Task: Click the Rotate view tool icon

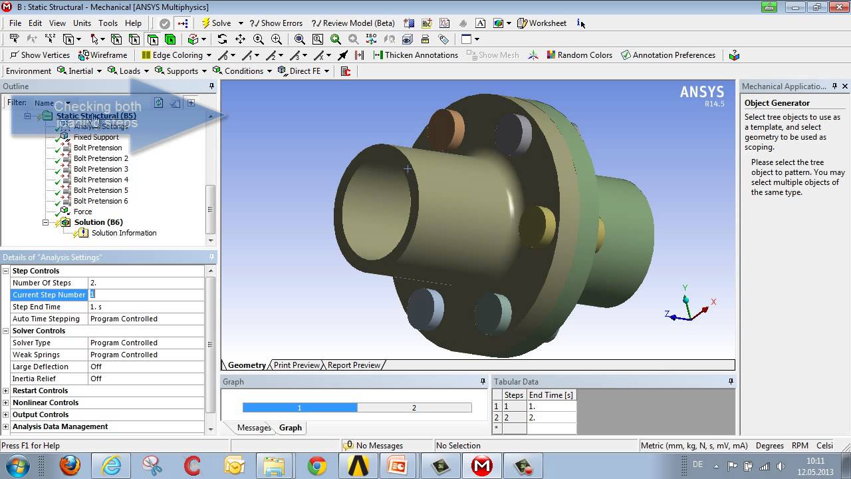Action: (x=222, y=39)
